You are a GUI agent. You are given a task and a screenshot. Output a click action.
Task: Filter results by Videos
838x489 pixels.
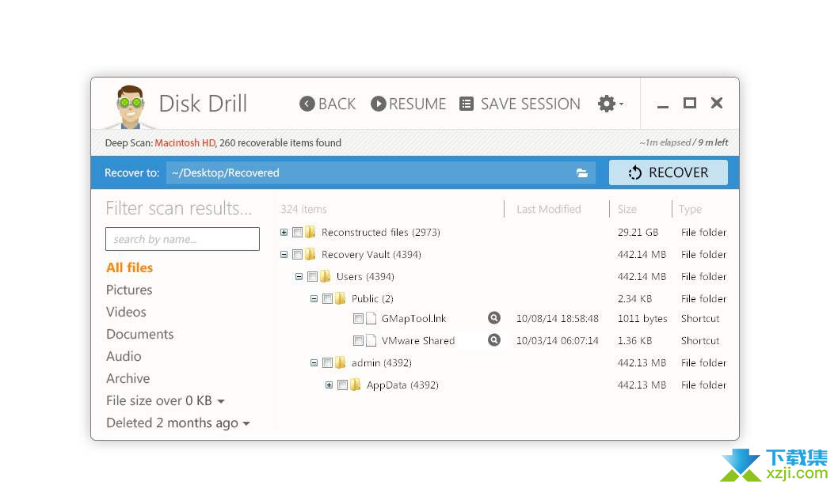tap(126, 312)
